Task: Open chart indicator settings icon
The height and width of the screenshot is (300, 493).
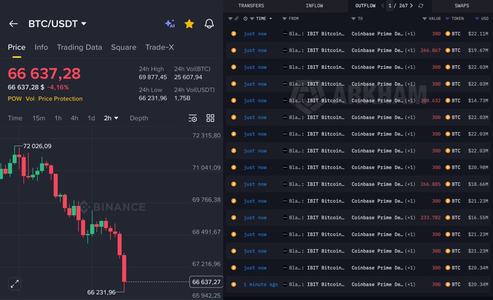Action: click(x=193, y=118)
